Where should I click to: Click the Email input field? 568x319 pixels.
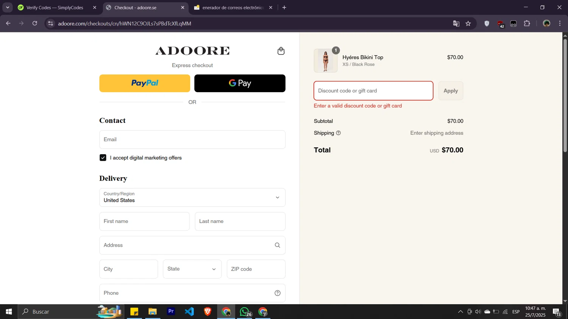pyautogui.click(x=192, y=139)
